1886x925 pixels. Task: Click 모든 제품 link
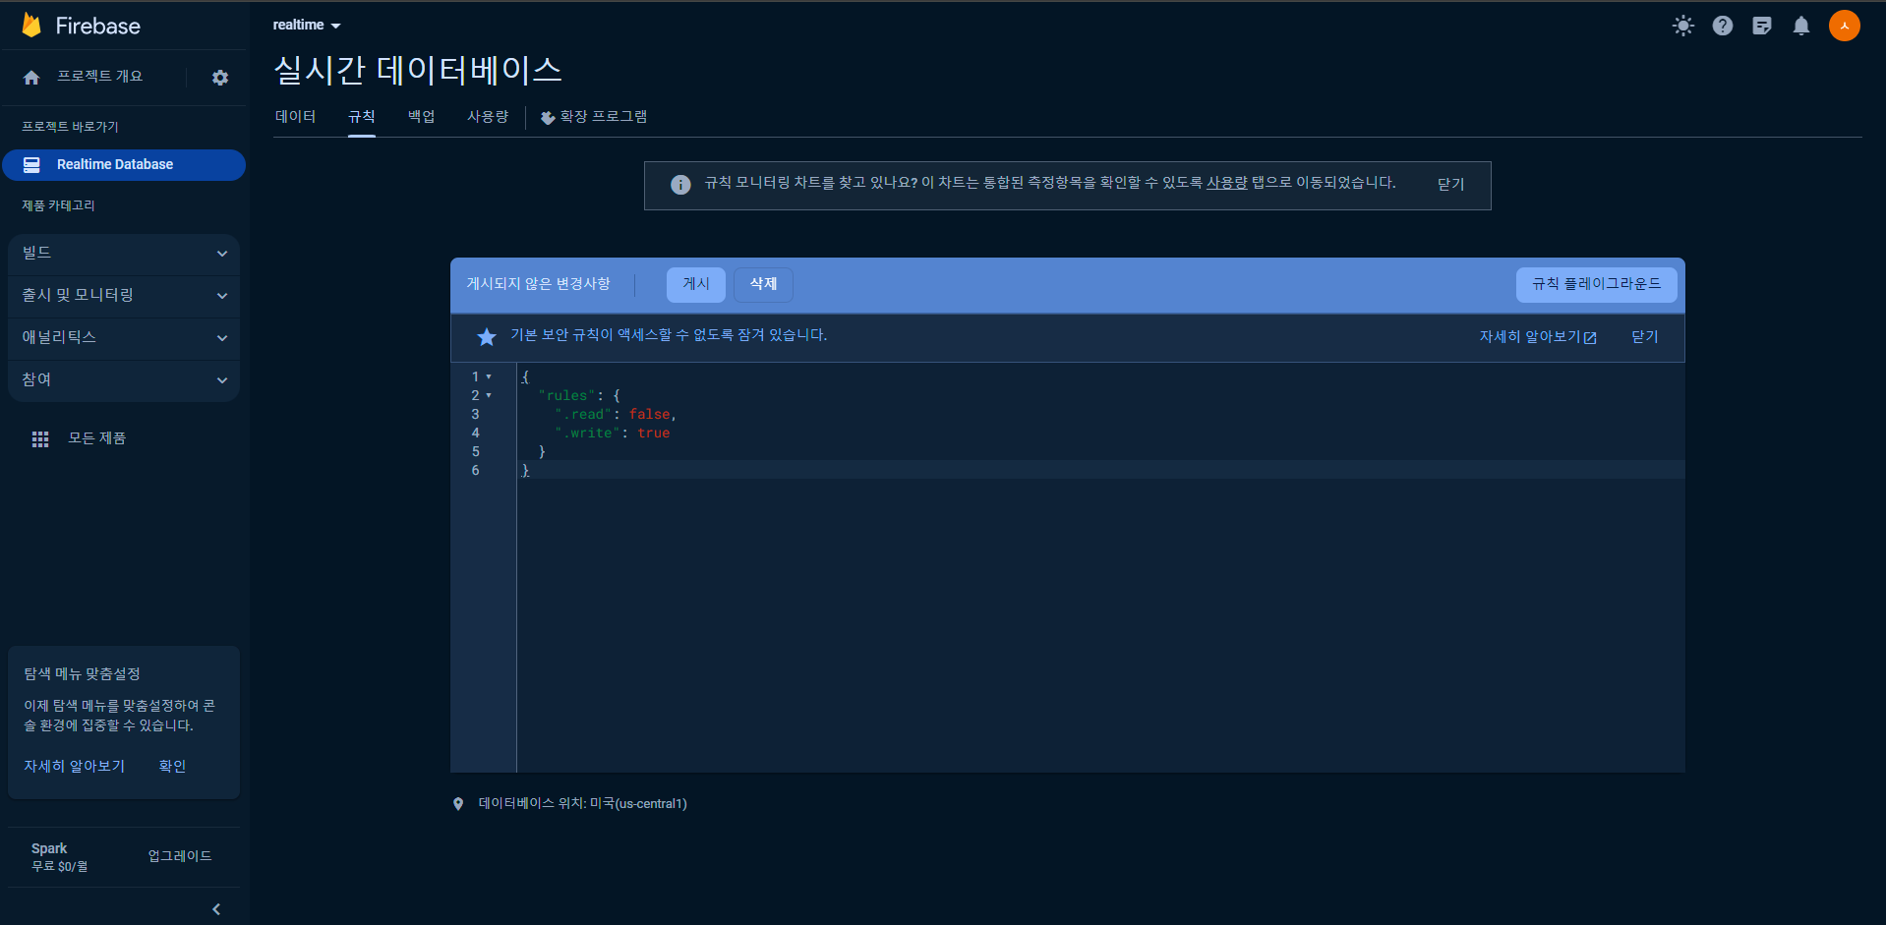coord(97,439)
